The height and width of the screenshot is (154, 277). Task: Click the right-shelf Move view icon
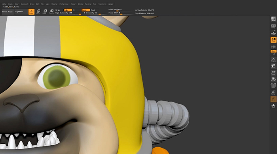(273, 66)
